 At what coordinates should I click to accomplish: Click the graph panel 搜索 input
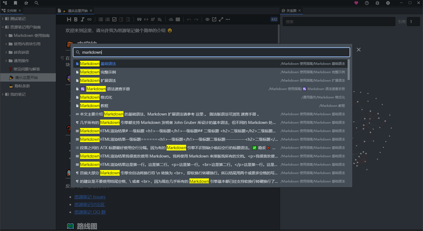pyautogui.click(x=339, y=22)
